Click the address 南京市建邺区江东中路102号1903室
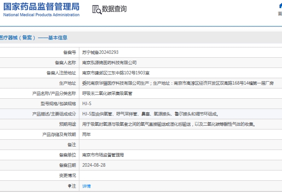Viewport: 282px width, 194px height. tap(116, 73)
